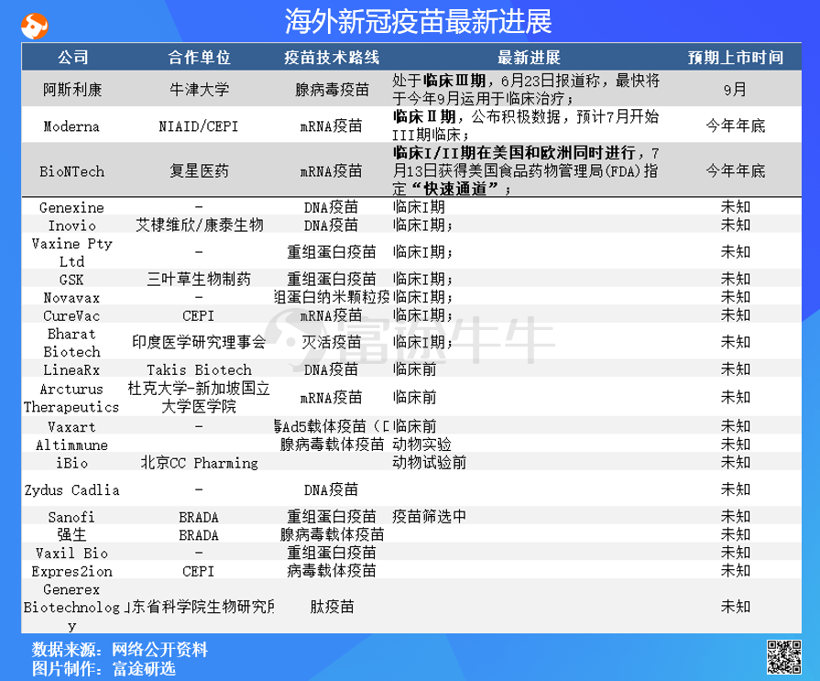Image resolution: width=820 pixels, height=681 pixels.
Task: Select the Vaxine Pty Ltd cell
Action: 72,252
